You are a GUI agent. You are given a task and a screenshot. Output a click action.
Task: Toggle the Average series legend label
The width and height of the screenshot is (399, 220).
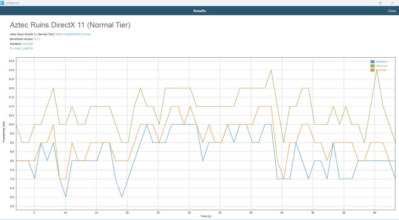pyautogui.click(x=381, y=70)
